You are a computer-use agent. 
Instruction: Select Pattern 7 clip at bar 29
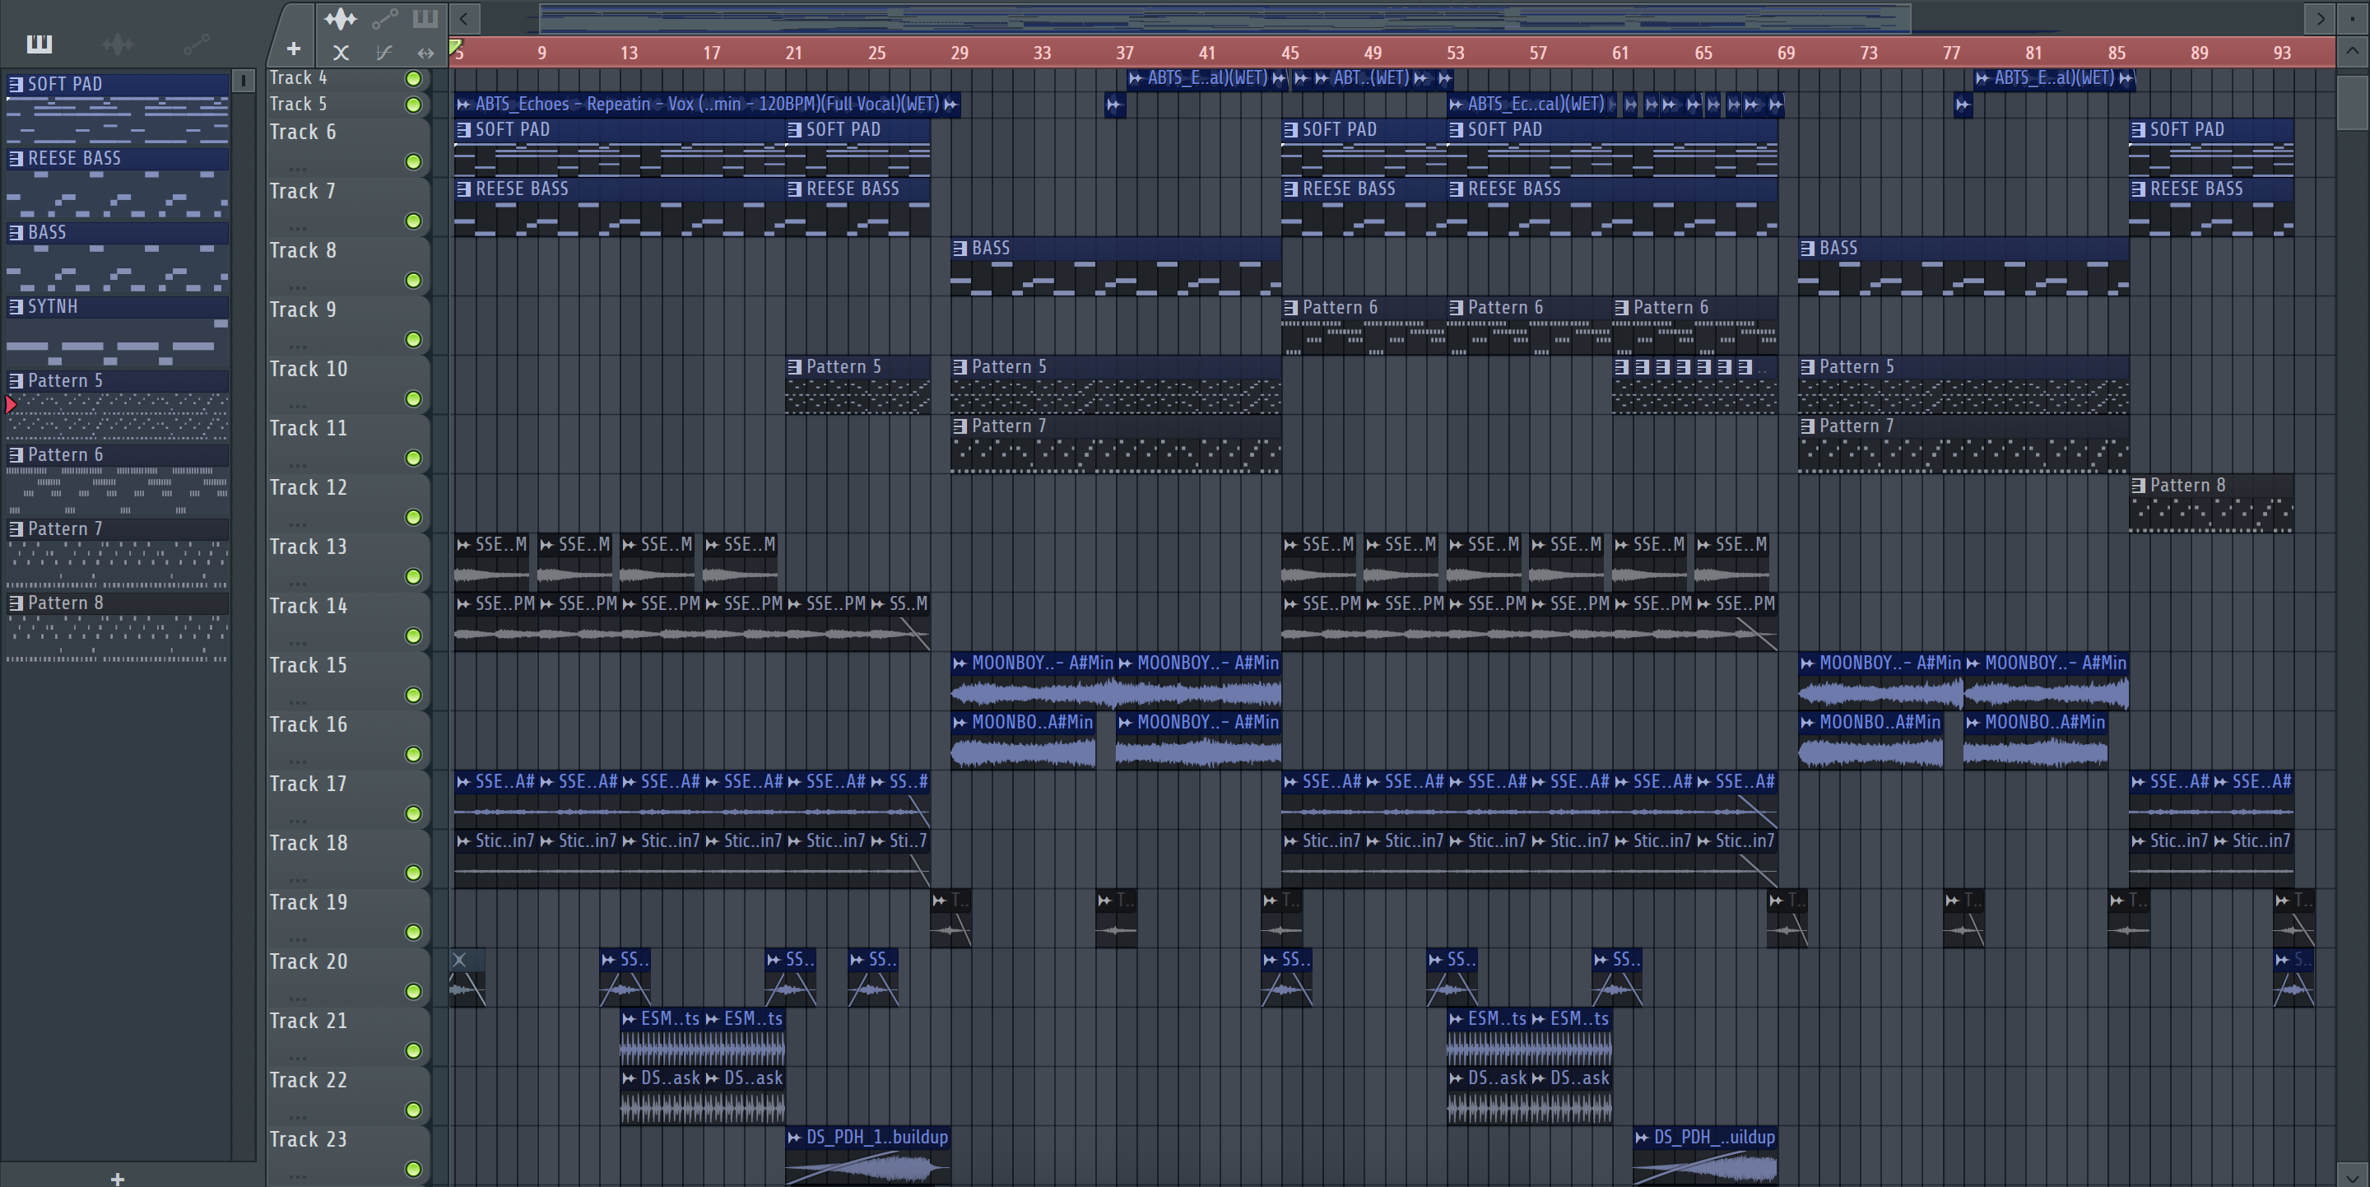pyautogui.click(x=1116, y=445)
